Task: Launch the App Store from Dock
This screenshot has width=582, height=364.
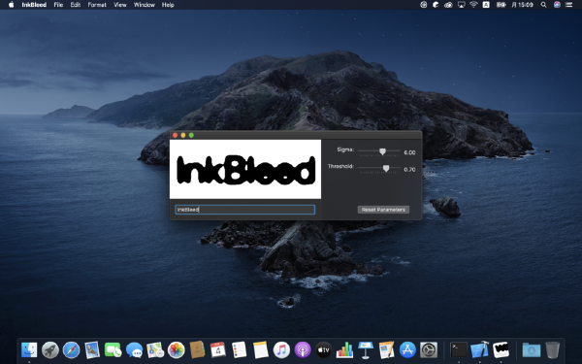Action: point(407,349)
